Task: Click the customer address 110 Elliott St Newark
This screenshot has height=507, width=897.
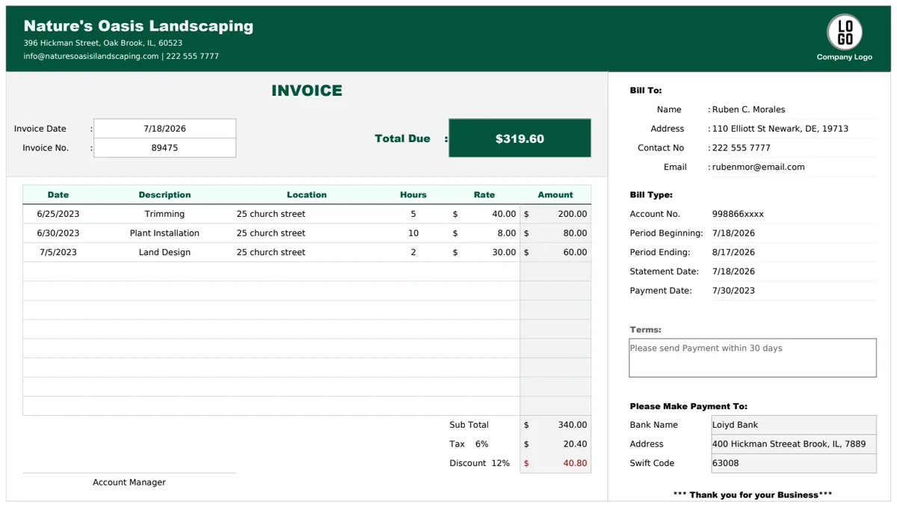Action: click(x=780, y=129)
